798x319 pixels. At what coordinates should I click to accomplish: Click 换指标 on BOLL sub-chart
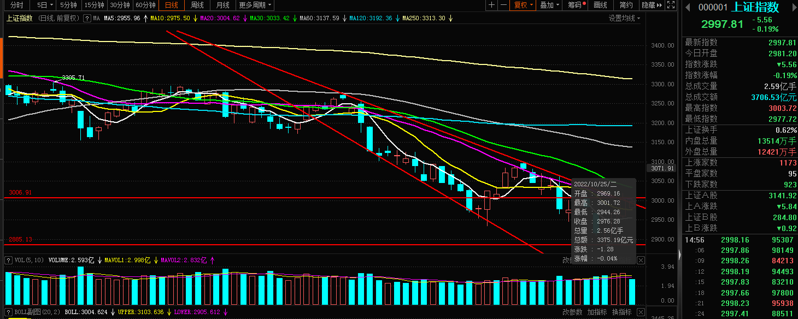[621, 312]
